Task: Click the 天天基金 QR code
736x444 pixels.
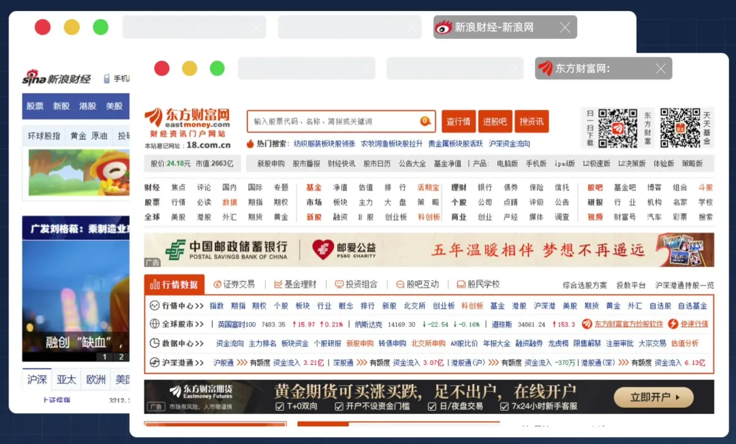Action: pos(680,128)
